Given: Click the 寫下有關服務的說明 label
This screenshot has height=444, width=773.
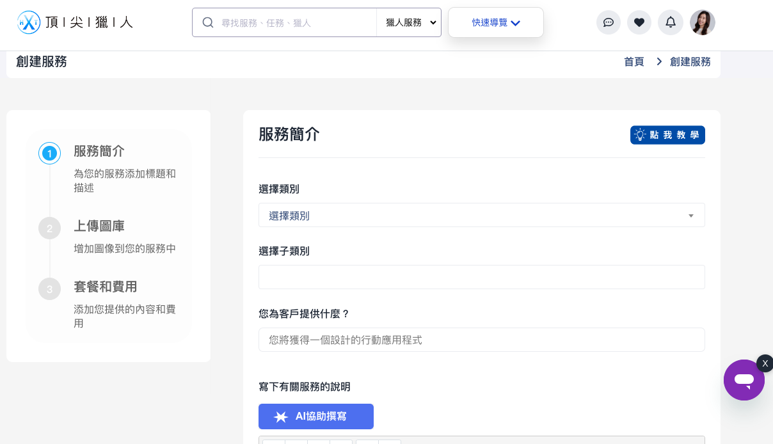Looking at the screenshot, I should click(305, 386).
